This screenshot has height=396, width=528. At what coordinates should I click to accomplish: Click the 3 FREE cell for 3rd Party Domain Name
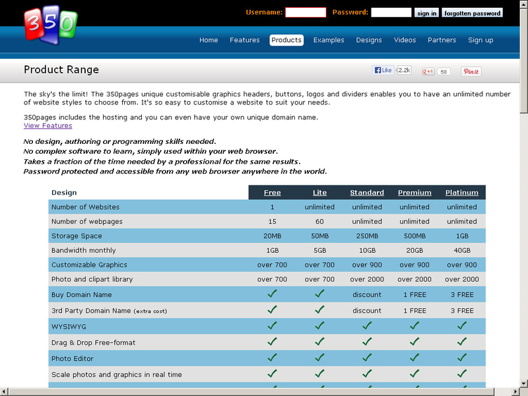tap(461, 310)
